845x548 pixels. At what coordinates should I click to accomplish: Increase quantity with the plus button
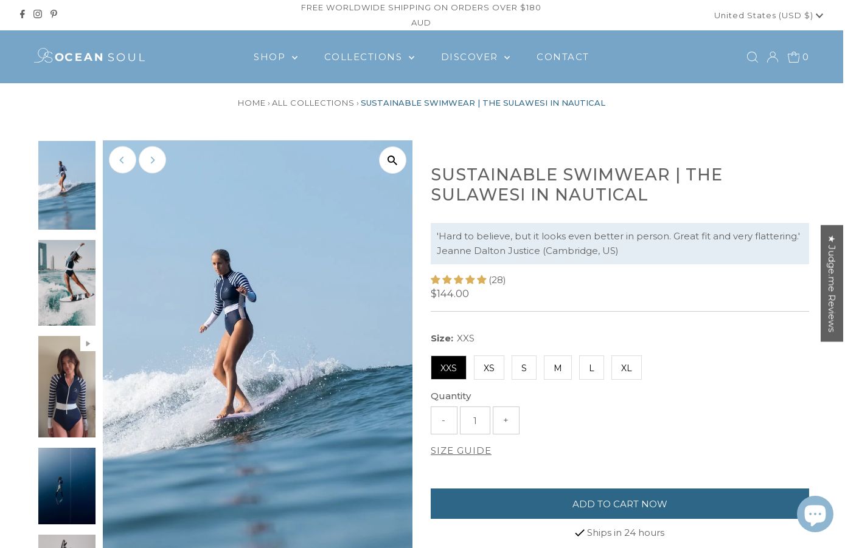[506, 420]
